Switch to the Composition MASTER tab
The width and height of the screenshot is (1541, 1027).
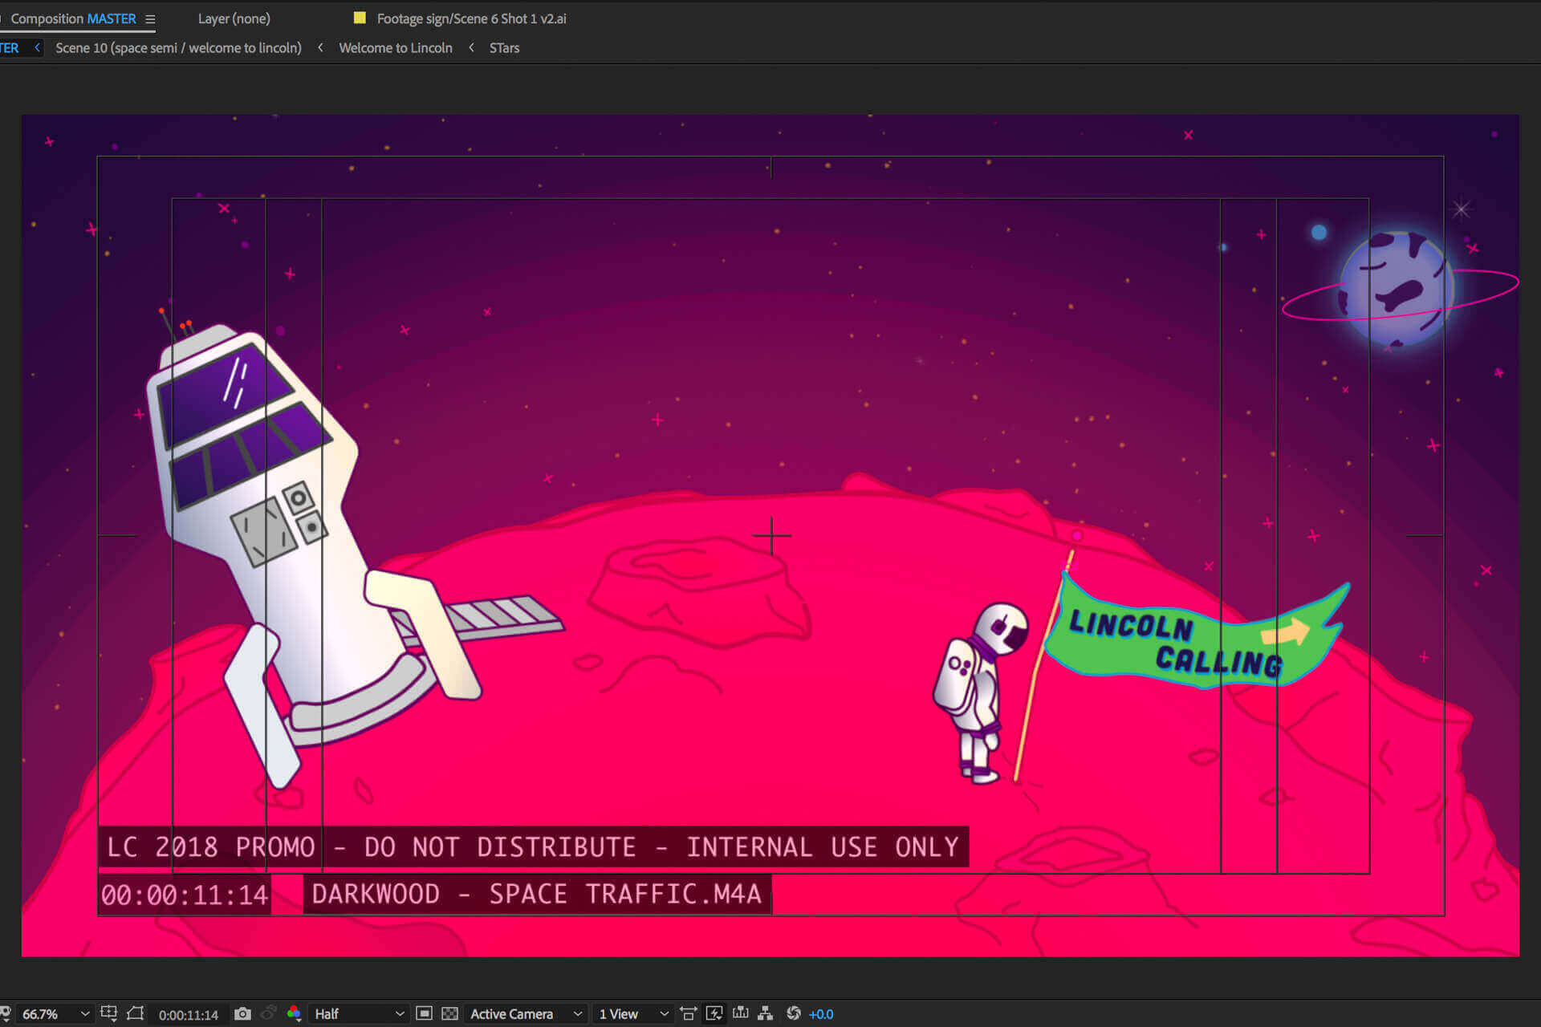point(73,18)
